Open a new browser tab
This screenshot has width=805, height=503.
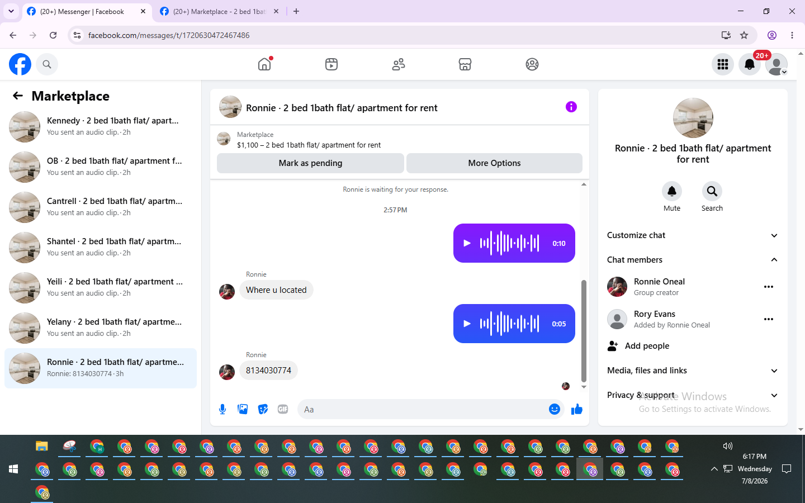tap(296, 11)
